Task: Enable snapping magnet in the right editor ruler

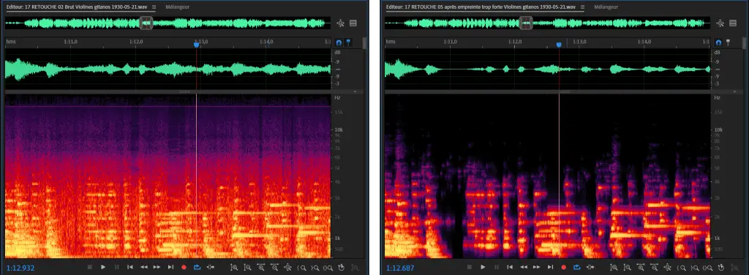Action: [x=718, y=42]
